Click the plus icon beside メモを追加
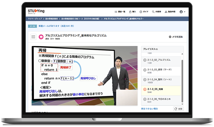Viewport: 214px width, 127px height. coord(170,37)
